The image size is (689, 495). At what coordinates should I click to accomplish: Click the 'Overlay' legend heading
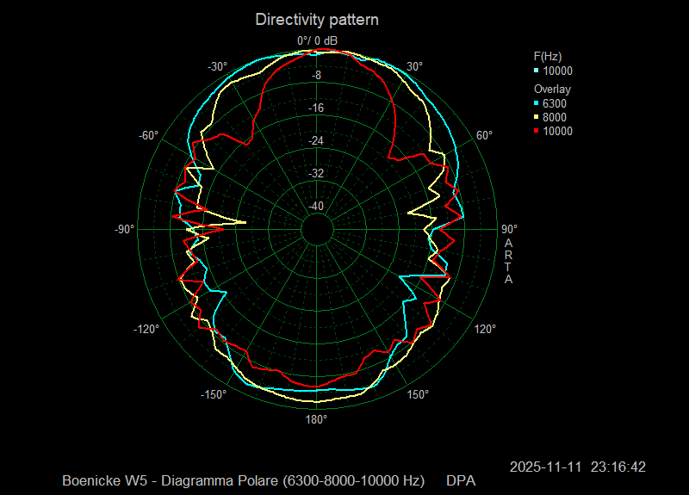coord(552,89)
